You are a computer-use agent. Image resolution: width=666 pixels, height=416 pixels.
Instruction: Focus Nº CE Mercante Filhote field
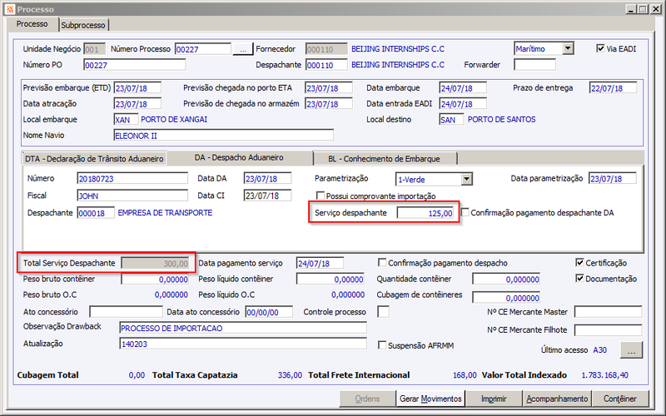pos(609,329)
